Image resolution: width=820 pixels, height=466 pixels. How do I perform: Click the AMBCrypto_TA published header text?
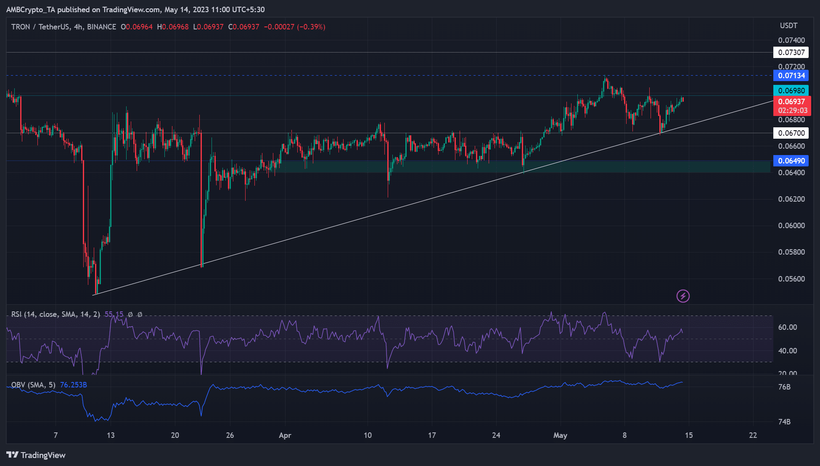pyautogui.click(x=135, y=10)
